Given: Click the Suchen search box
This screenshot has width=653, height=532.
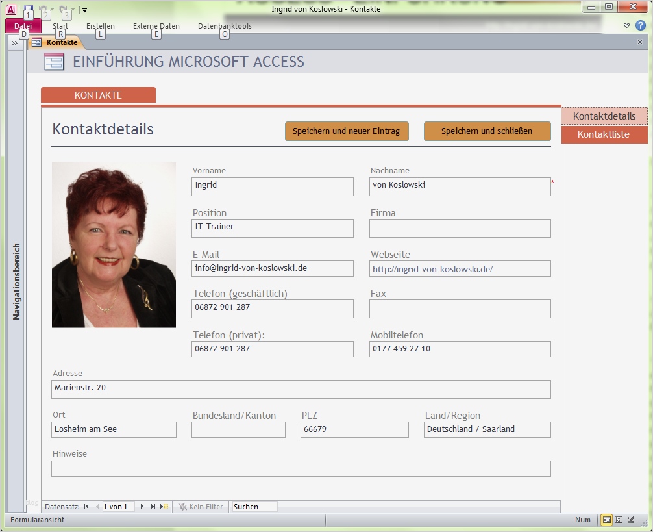Looking at the screenshot, I should [x=254, y=507].
